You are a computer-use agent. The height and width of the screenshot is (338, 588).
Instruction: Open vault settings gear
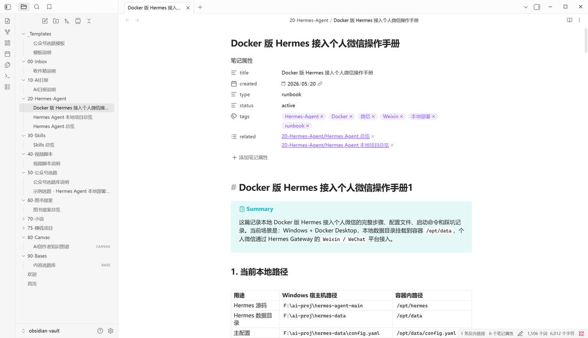pyautogui.click(x=110, y=331)
